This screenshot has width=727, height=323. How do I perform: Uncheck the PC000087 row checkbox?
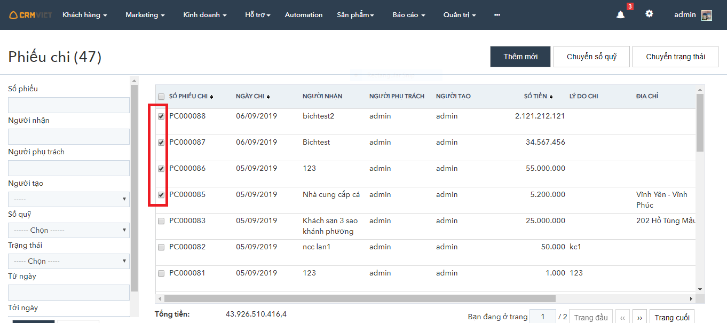point(161,143)
